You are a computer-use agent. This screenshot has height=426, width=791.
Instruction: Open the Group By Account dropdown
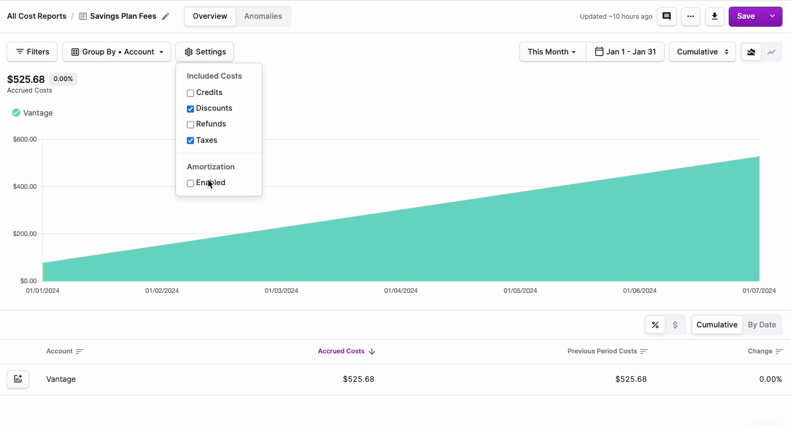[x=116, y=51]
